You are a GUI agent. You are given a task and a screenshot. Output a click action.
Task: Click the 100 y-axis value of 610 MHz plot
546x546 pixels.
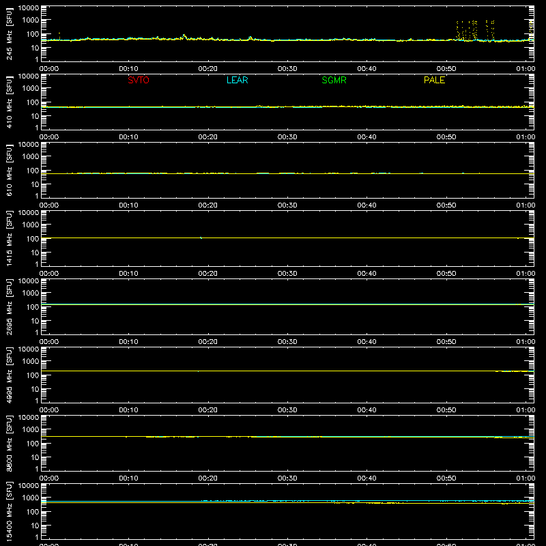click(x=33, y=171)
